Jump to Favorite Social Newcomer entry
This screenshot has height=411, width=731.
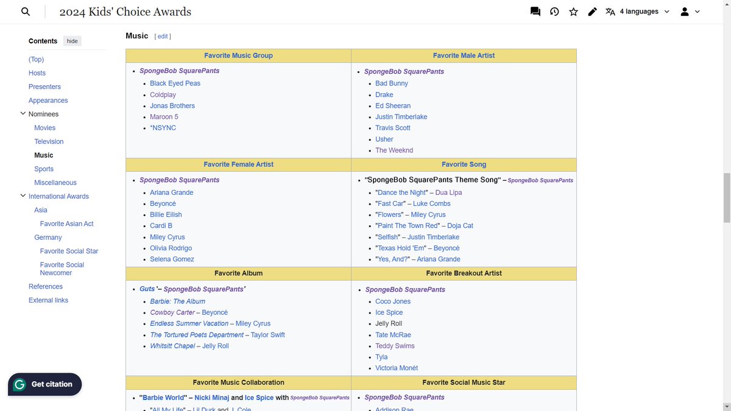[62, 269]
